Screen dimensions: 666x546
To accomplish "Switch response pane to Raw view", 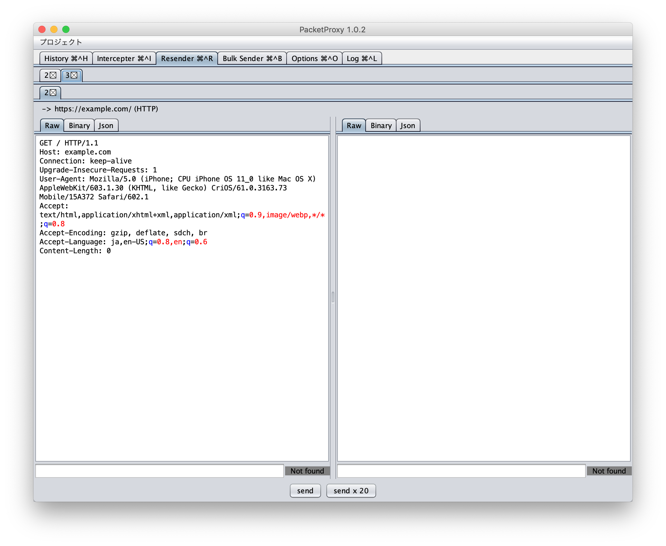I will click(354, 125).
